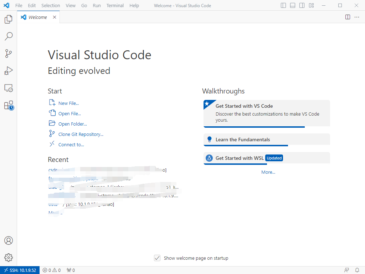
Task: Click the Updated badge on WSL walkthrough
Action: pos(274,158)
